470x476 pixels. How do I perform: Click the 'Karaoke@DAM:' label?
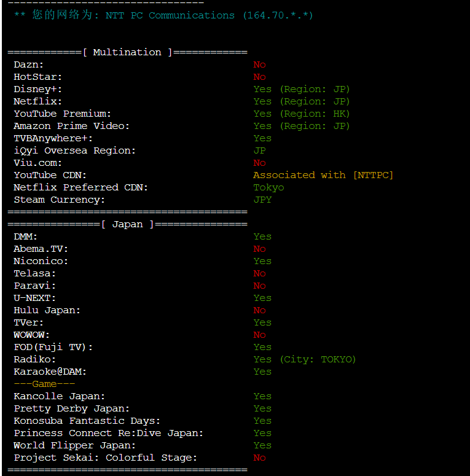[x=50, y=372]
